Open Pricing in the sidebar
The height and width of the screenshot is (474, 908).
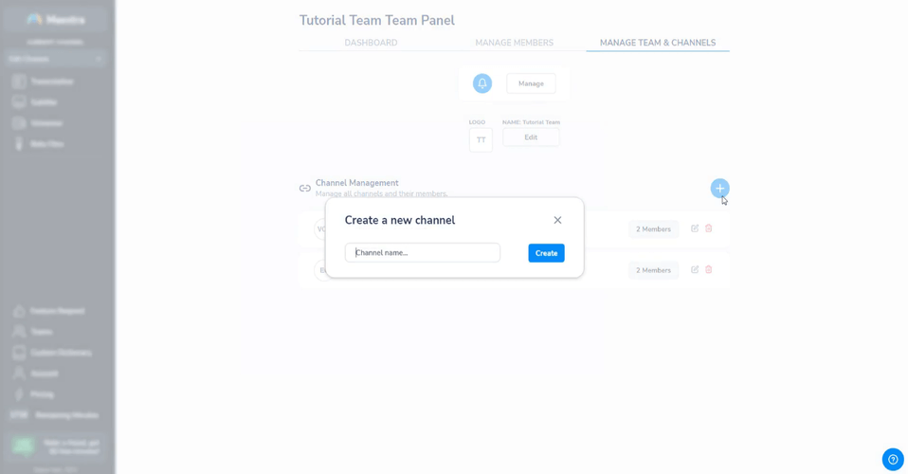click(33, 394)
